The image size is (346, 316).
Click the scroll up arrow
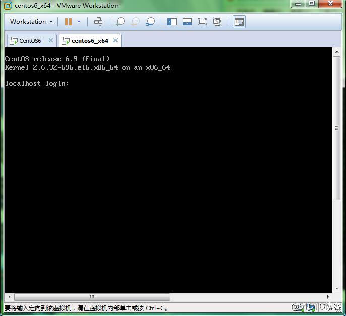tap(337, 52)
